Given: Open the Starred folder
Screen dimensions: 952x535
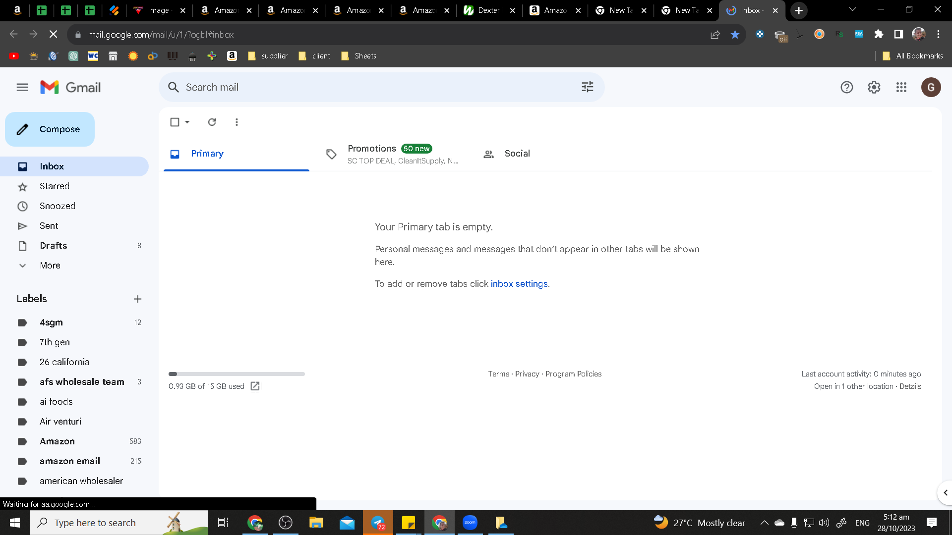Looking at the screenshot, I should pos(74,186).
